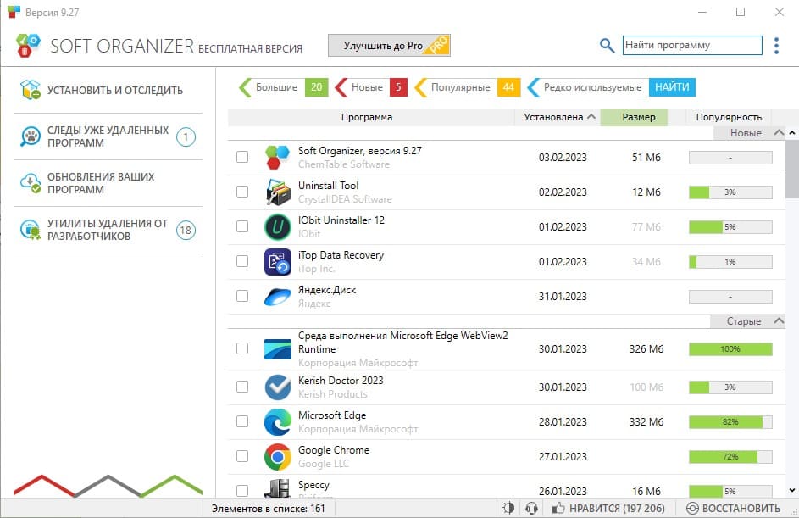The height and width of the screenshot is (518, 799).
Task: Click the НРАВИТСЯ (197 206) button
Action: click(x=608, y=508)
